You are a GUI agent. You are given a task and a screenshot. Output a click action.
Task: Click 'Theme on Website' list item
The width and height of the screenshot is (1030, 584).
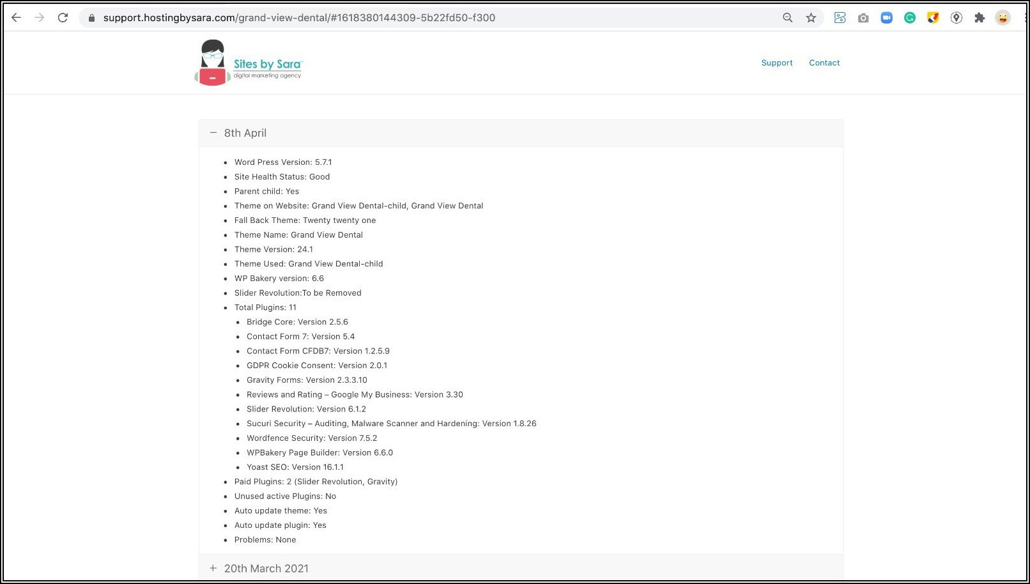[358, 206]
